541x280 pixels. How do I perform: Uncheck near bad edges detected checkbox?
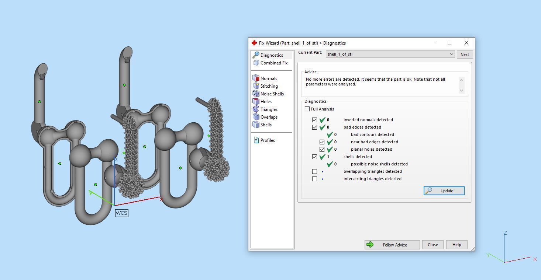[322, 142]
